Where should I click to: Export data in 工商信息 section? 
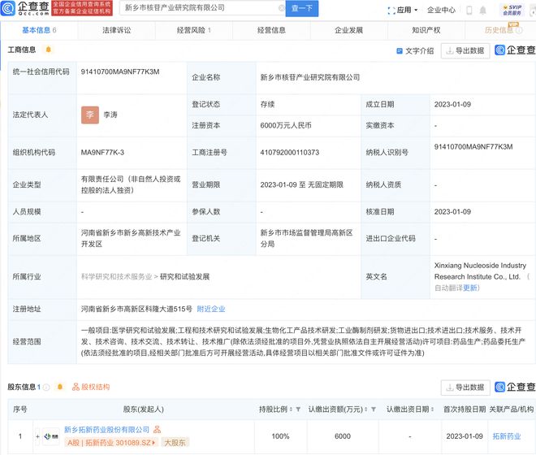point(465,51)
